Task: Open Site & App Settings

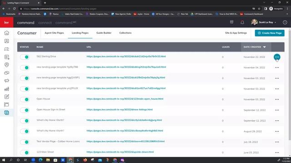Action: 236,33
